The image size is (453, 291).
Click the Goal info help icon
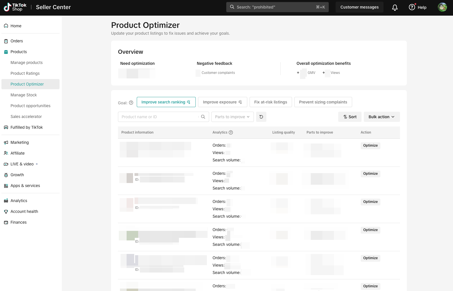pos(131,103)
